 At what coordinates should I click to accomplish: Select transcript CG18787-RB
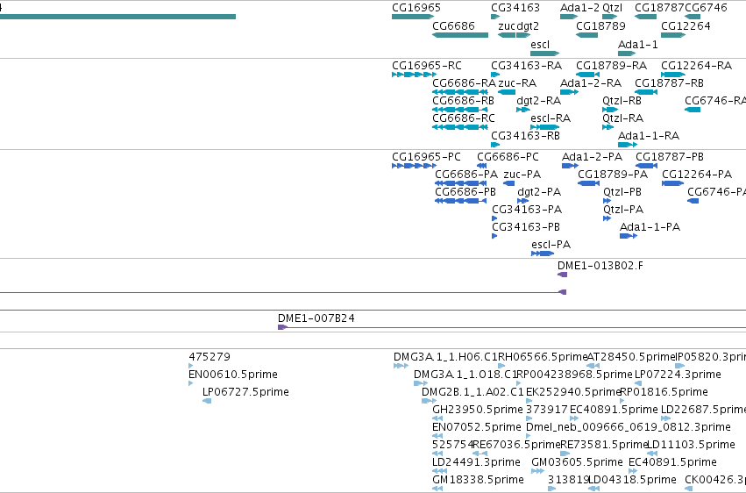pos(669,82)
